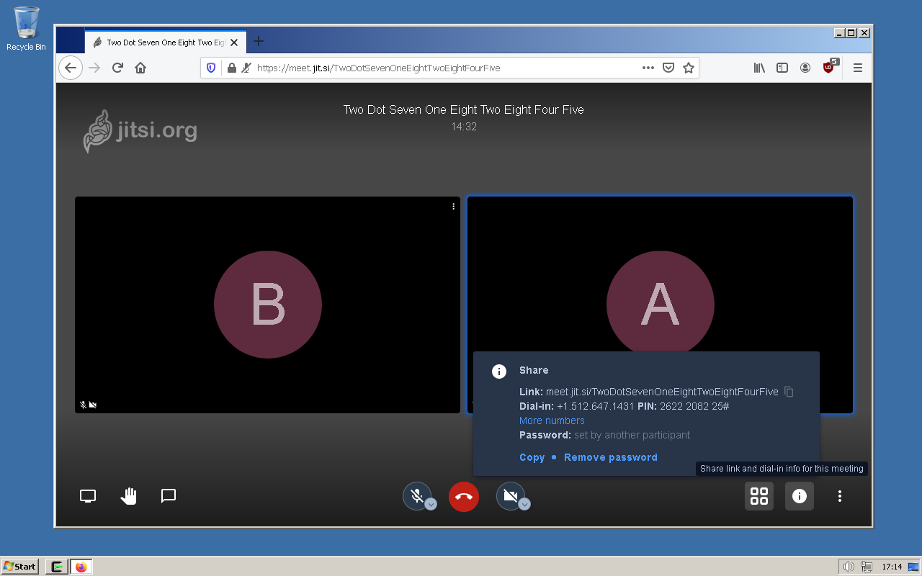
Task: Click the URL address bar
Action: (x=447, y=68)
